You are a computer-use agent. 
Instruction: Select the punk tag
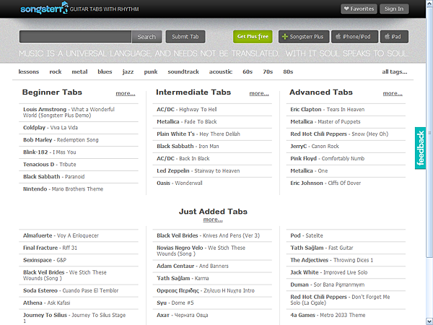point(151,71)
